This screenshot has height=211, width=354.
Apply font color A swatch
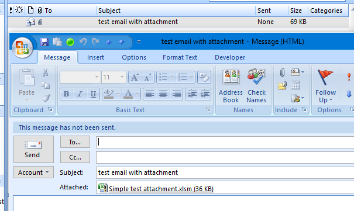point(128,94)
